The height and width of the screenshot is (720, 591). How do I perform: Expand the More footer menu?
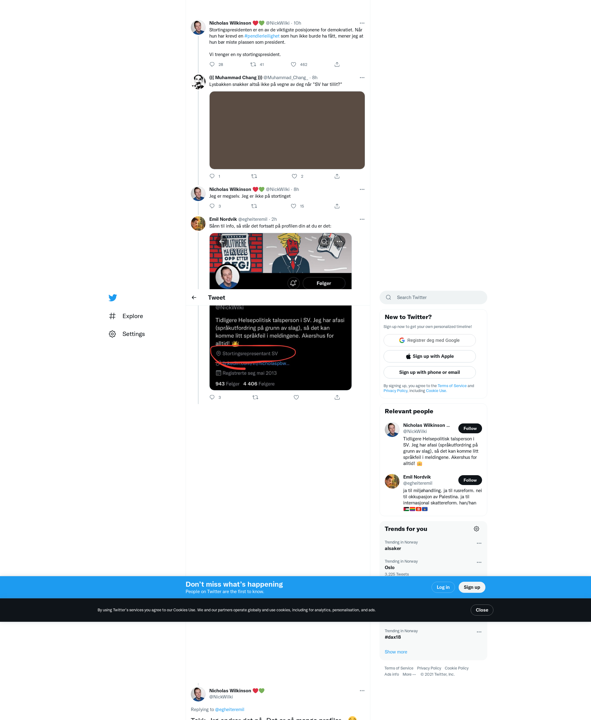(x=409, y=674)
